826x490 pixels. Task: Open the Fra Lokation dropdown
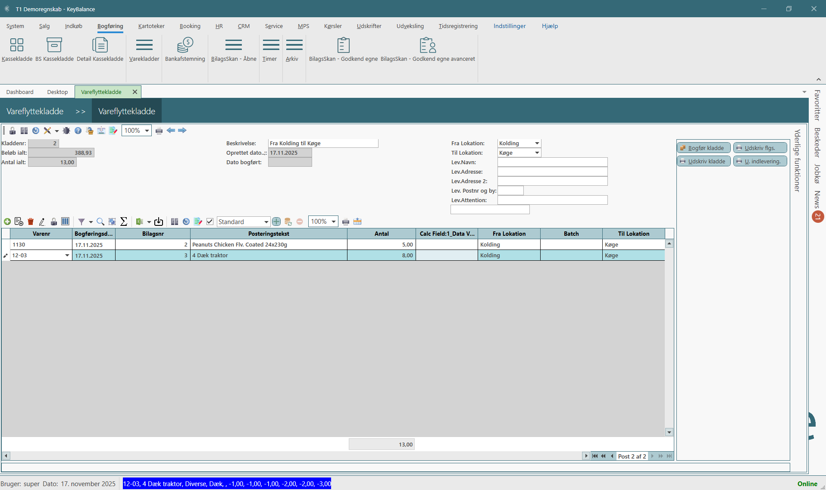(x=537, y=143)
